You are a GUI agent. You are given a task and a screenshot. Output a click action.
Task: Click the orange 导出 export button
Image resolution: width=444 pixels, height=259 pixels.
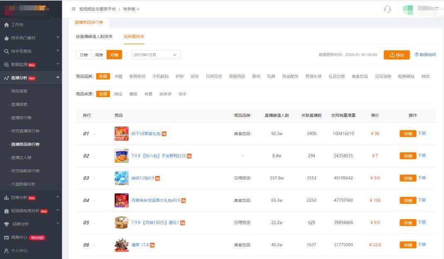click(397, 55)
